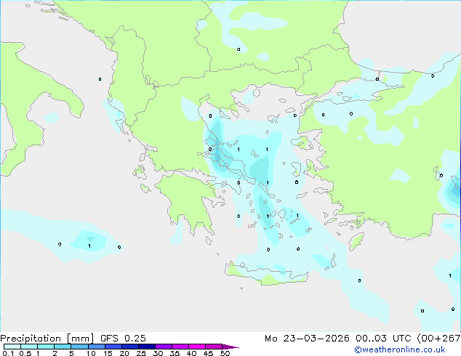This screenshot has width=461, height=356.
Task: Click the 'GFS 0.25' model label
Action: 123,339
